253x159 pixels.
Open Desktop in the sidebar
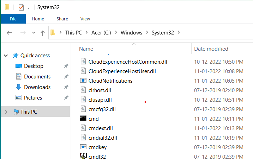click(34, 66)
